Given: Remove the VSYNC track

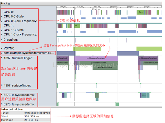Looking at the screenshot, I should (x=2, y=49).
